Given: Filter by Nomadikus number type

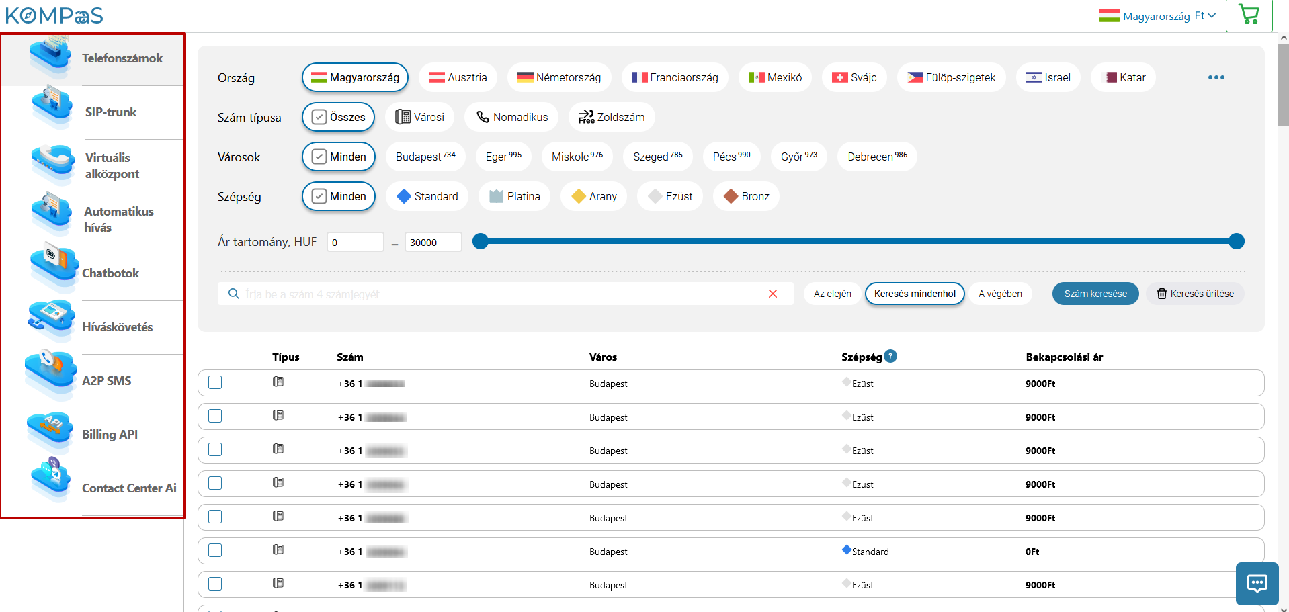Looking at the screenshot, I should pyautogui.click(x=512, y=117).
